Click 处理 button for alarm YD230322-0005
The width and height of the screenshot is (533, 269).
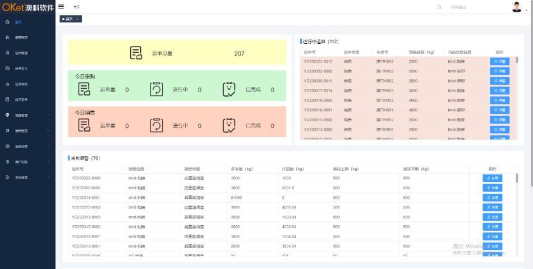(x=492, y=178)
